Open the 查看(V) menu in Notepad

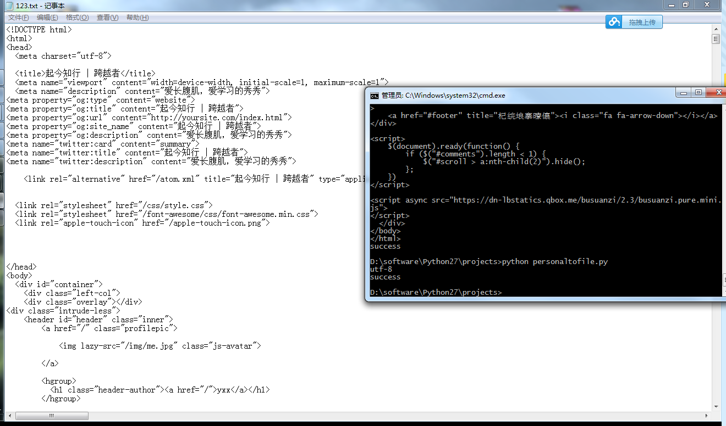[x=107, y=18]
